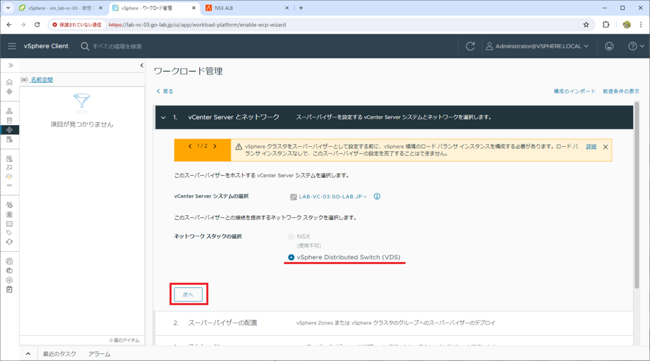Click the info icon next to LAB-VC-03.GO-LAB.JP
650x361 pixels.
377,196
